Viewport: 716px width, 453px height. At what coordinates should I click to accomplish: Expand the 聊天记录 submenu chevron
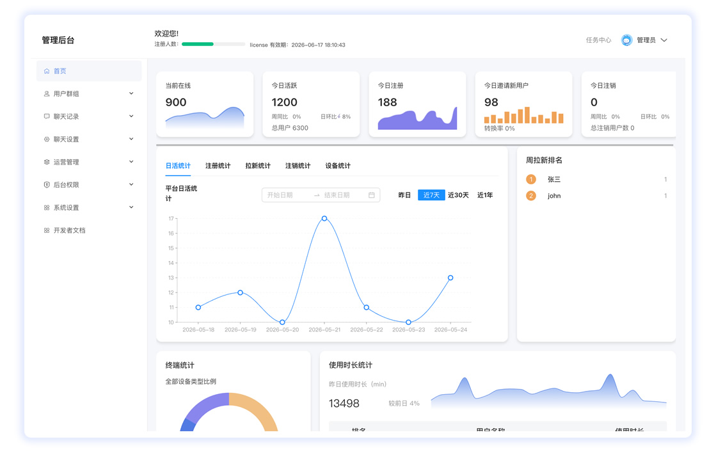coord(131,116)
